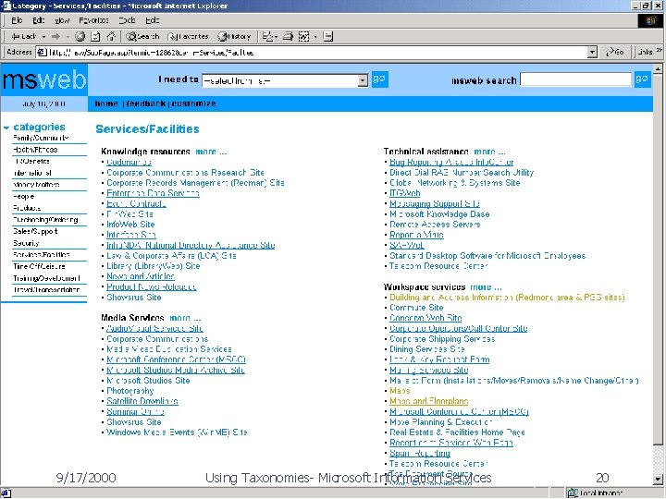Open the InfoWeb Site link
This screenshot has width=666, height=499.
130,225
